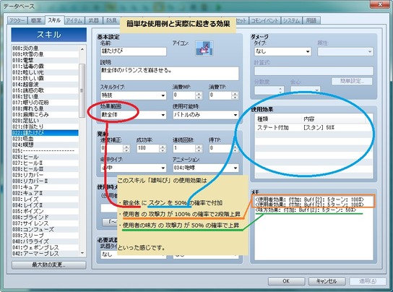
Task: Select skill 015:誘惑の歌
Action: coord(45,90)
